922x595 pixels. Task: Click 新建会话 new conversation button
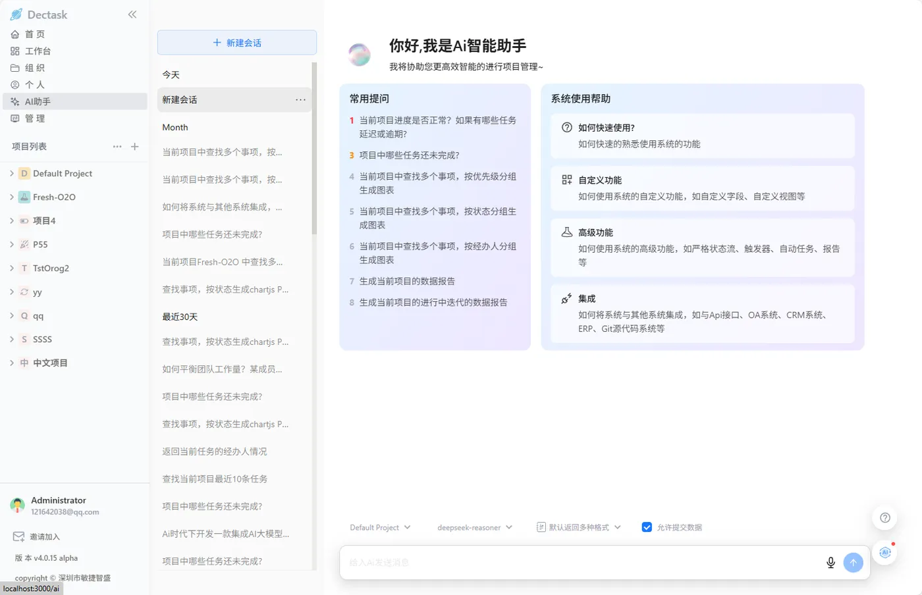237,43
